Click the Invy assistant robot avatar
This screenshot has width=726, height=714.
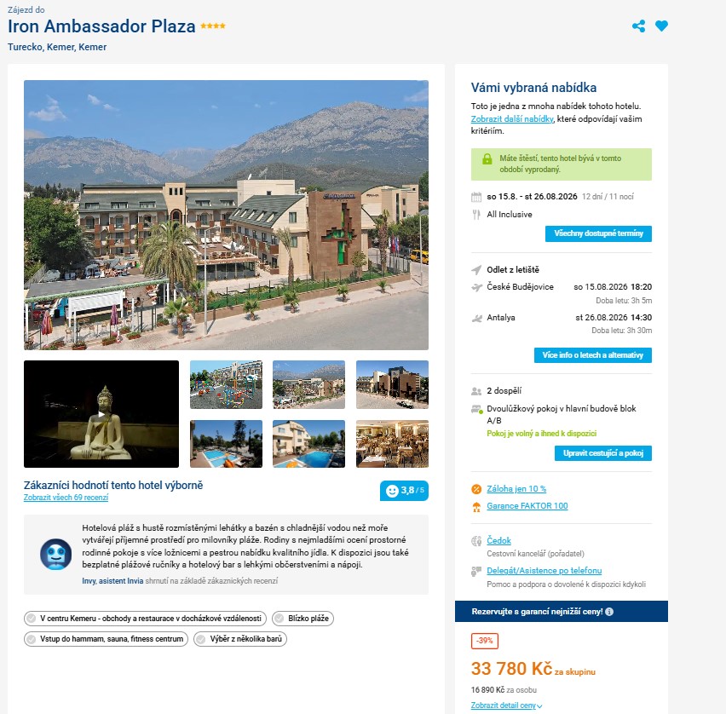pyautogui.click(x=56, y=555)
